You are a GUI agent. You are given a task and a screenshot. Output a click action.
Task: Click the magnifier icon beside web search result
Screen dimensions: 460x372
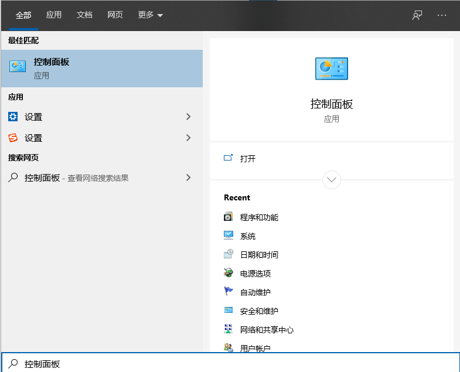point(13,178)
